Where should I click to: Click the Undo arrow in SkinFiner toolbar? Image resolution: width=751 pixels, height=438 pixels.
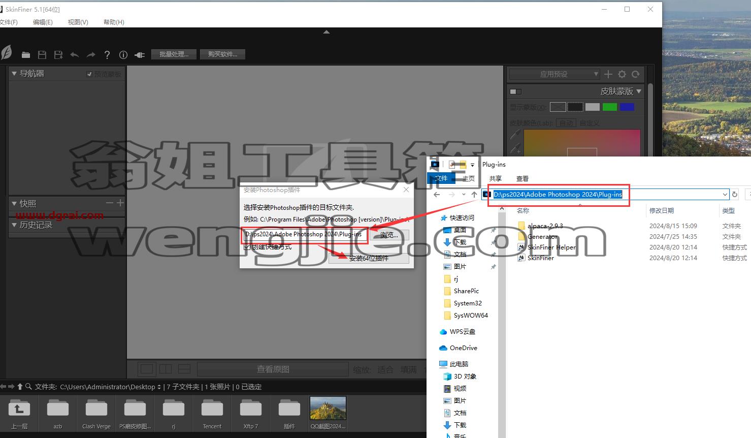pos(75,55)
